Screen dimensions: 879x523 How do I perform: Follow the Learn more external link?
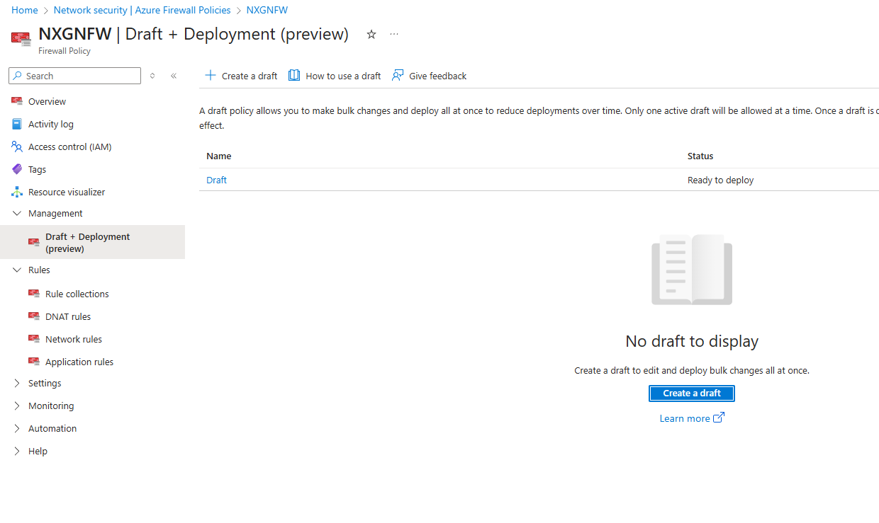click(691, 418)
